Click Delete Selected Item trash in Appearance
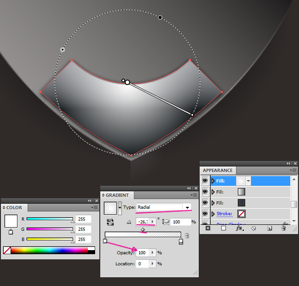The image size is (299, 286). click(283, 228)
